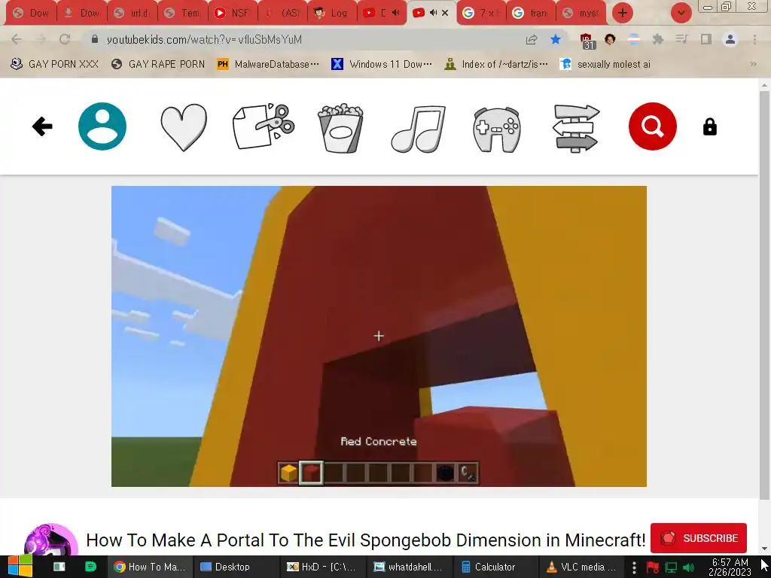
Task: Open the teal profile avatar in YouTube Kids
Action: coord(102,126)
